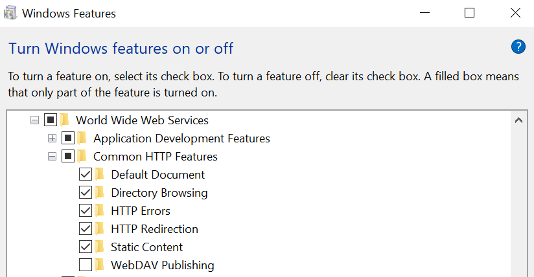
Task: Click the Windows Features title bar icon
Action: (11, 13)
